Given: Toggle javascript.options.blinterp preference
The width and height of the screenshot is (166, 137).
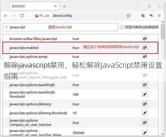Looking at the screenshot, I should [145, 104].
